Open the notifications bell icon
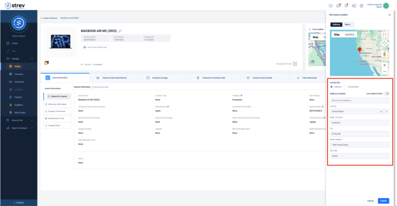Screen dimensions: 397x206 [x=346, y=6]
